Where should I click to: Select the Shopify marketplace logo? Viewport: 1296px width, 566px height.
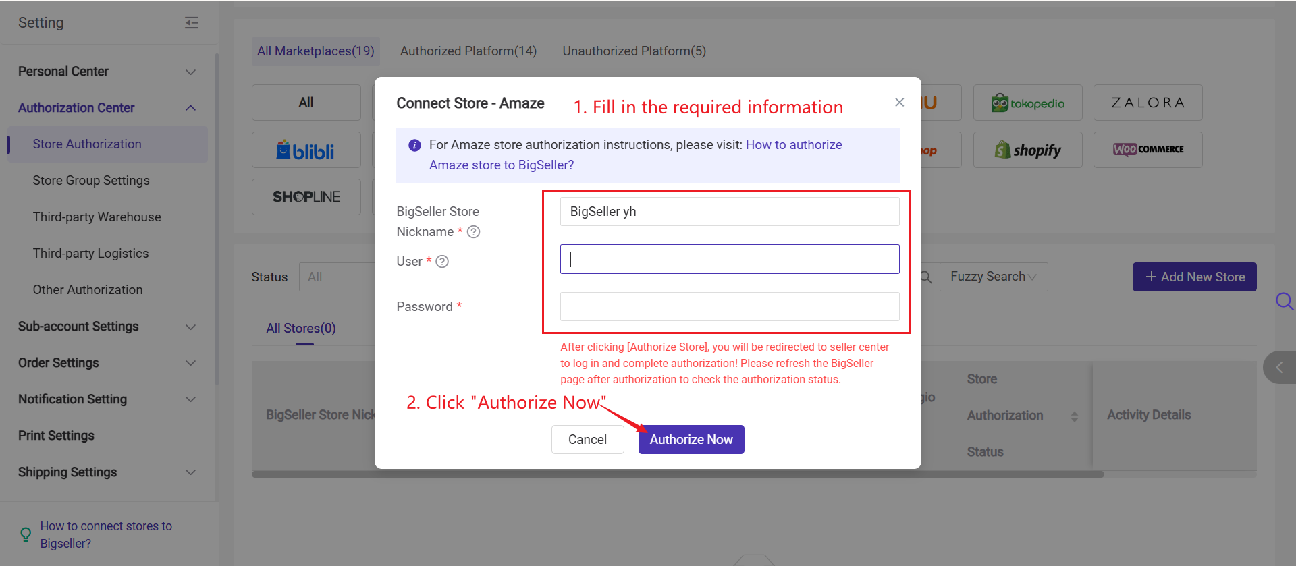[1027, 150]
